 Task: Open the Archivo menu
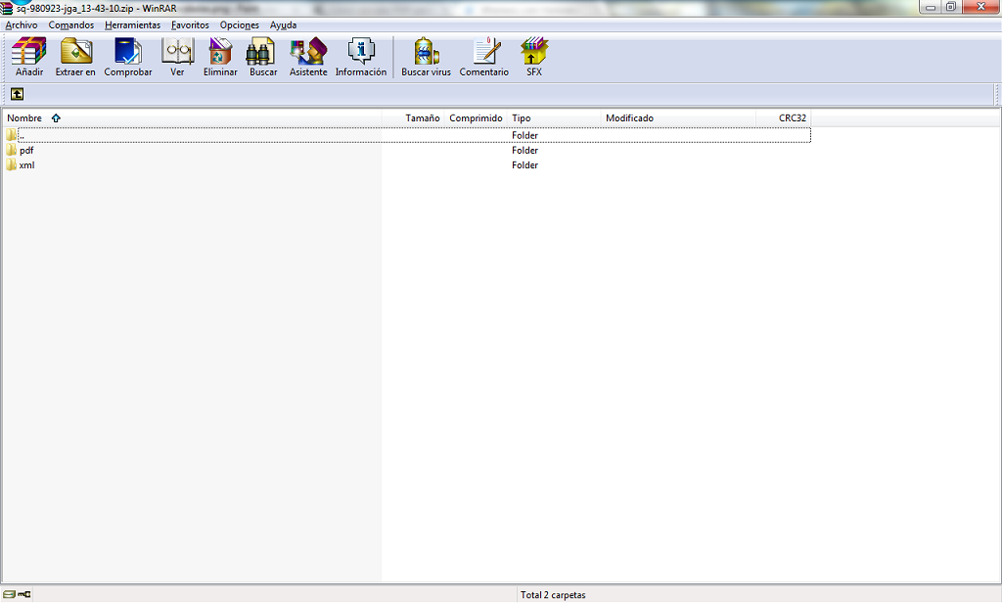[22, 24]
